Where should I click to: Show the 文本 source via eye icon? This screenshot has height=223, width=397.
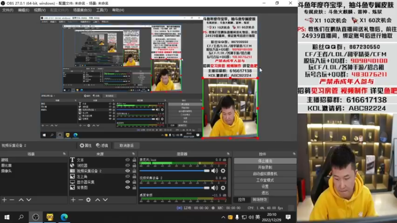tap(128, 160)
